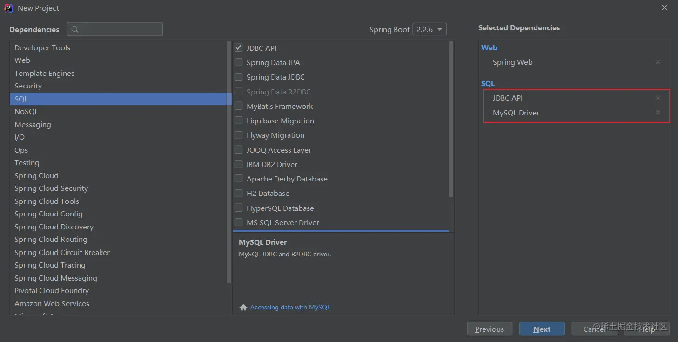Go back with the Previous button

(490, 329)
